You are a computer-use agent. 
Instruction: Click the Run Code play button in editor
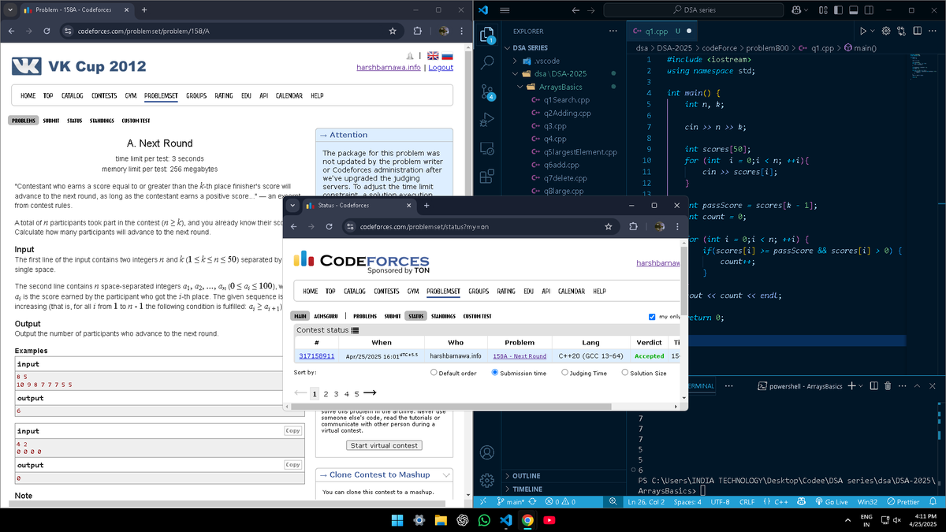[x=864, y=31]
